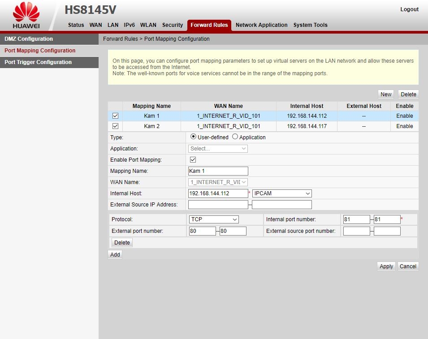Screen dimensions: 428x339
Task: Click the External Host column header
Action: [364, 106]
